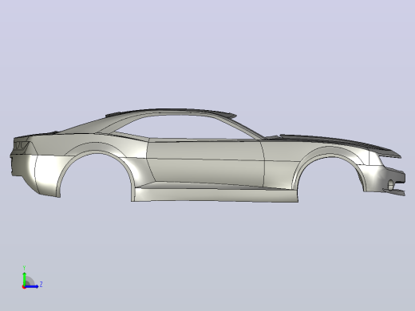The image size is (415, 311).
Task: Pick the front fender above front wheel arch
Action: click(330, 150)
